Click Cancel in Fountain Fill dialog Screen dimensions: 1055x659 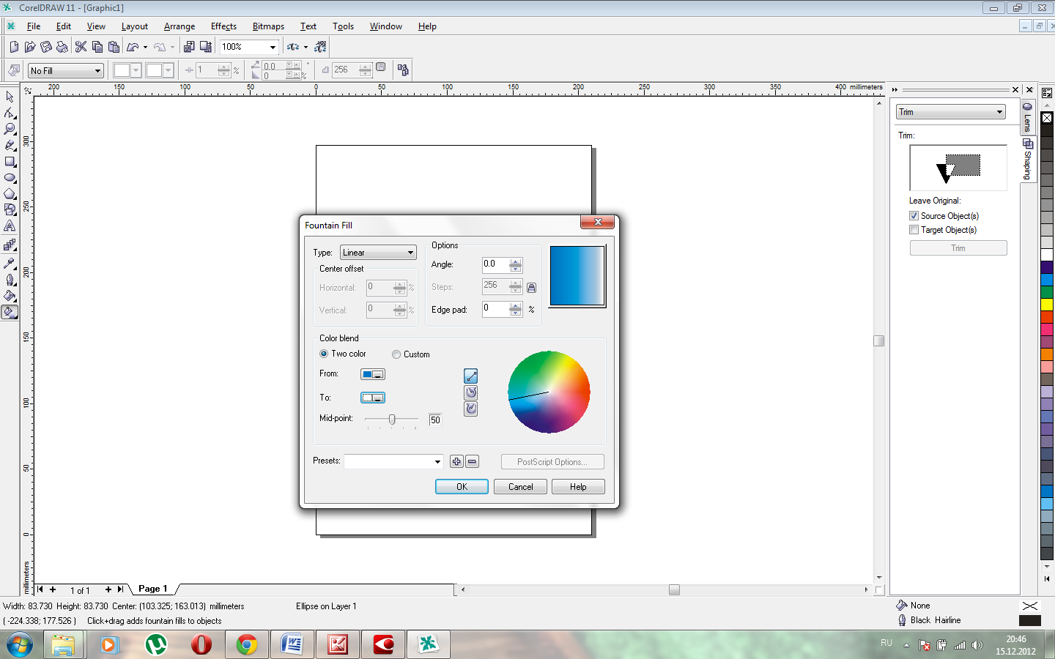click(x=521, y=487)
